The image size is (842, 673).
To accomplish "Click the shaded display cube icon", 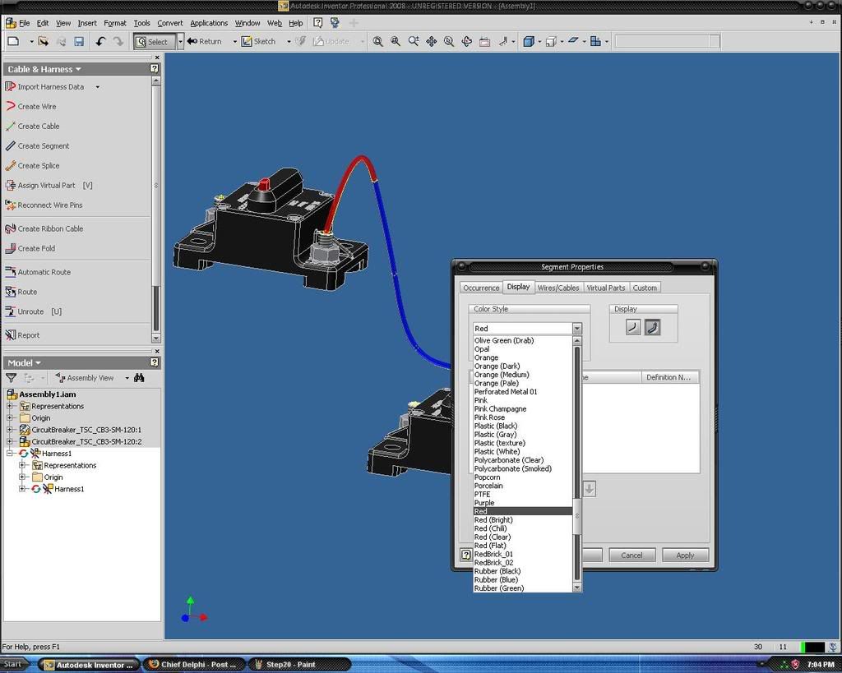I will [x=529, y=41].
